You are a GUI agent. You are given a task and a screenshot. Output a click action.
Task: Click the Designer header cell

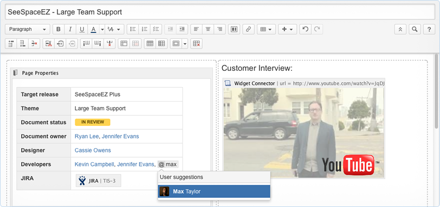(44, 150)
